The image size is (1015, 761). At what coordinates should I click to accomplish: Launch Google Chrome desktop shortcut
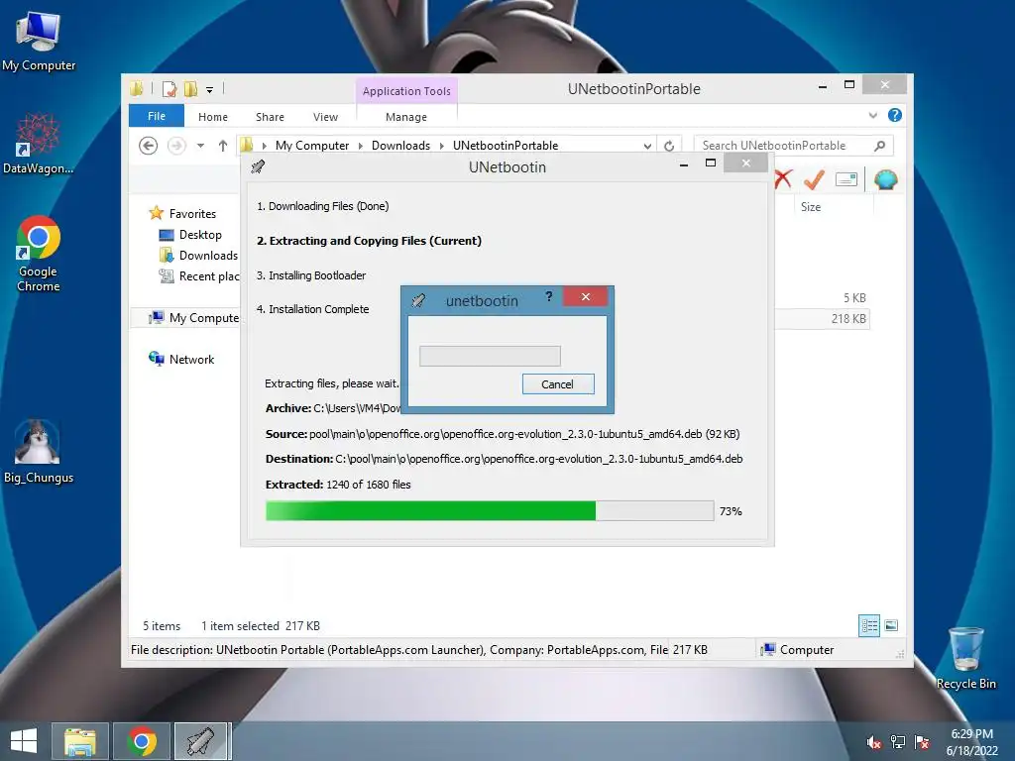(x=39, y=253)
